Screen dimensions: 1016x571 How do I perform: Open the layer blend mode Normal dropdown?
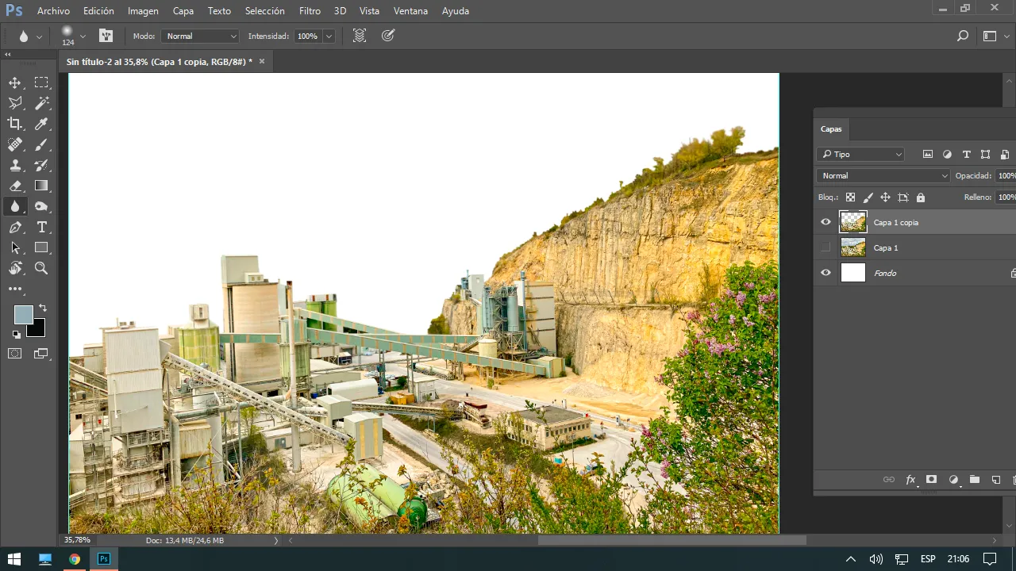point(883,176)
